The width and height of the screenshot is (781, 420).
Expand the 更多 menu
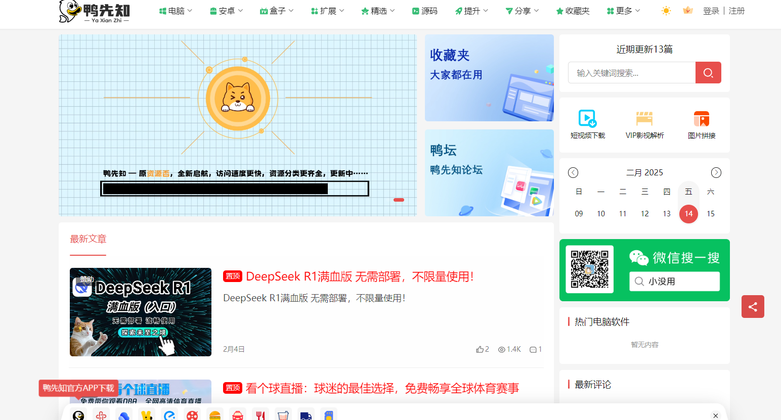click(623, 11)
